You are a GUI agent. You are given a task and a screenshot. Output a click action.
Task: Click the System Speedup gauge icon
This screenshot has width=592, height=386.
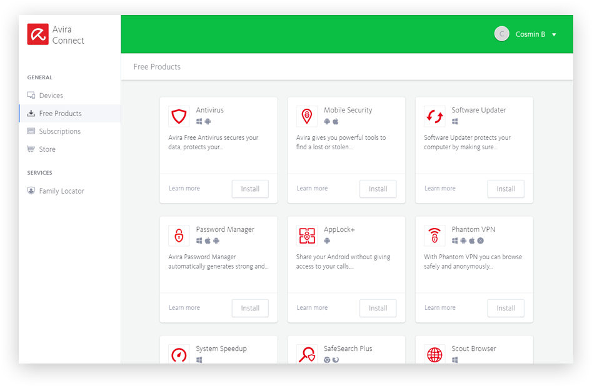pos(179,354)
